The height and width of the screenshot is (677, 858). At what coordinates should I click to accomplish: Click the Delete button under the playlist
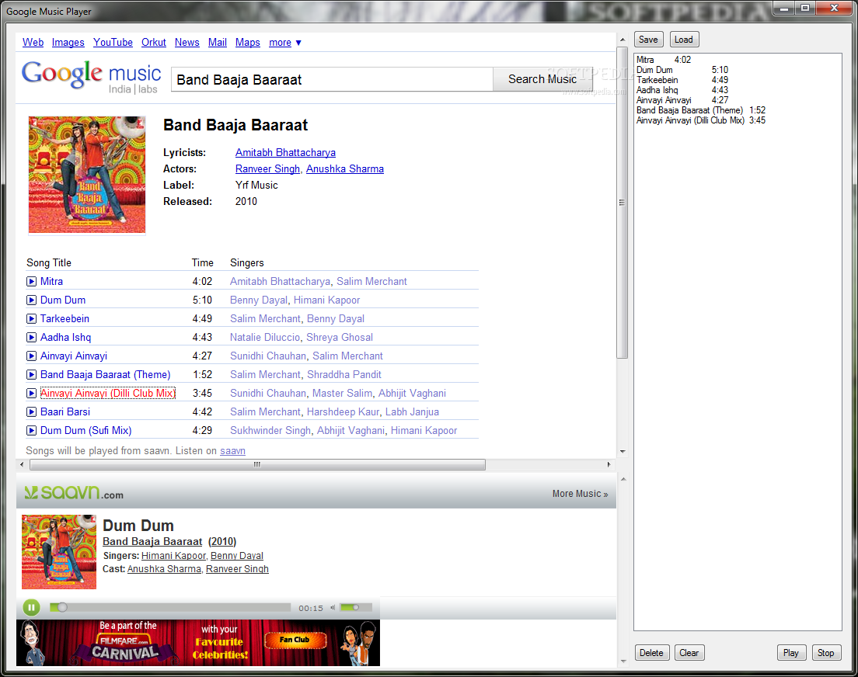(651, 653)
